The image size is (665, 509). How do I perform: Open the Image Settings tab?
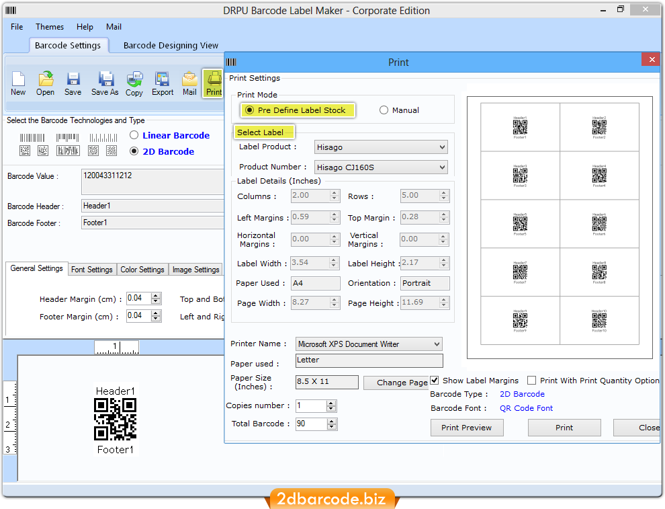[196, 270]
